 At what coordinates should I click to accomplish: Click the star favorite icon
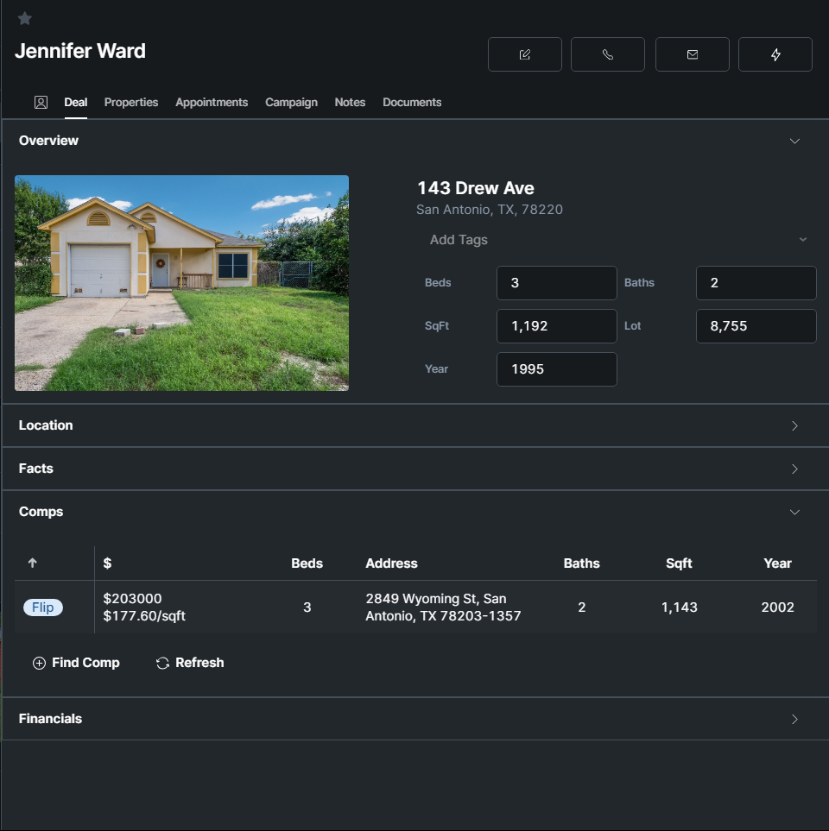pyautogui.click(x=25, y=18)
